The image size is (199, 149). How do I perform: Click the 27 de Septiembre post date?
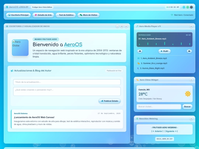click(x=109, y=113)
